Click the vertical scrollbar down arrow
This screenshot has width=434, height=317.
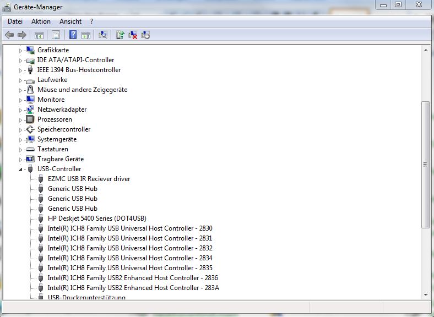point(426,294)
